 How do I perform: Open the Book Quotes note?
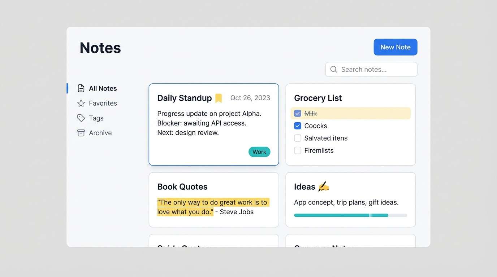tap(213, 199)
